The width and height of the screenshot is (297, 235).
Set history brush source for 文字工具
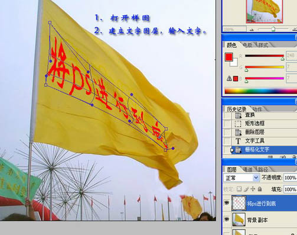pyautogui.click(x=227, y=141)
